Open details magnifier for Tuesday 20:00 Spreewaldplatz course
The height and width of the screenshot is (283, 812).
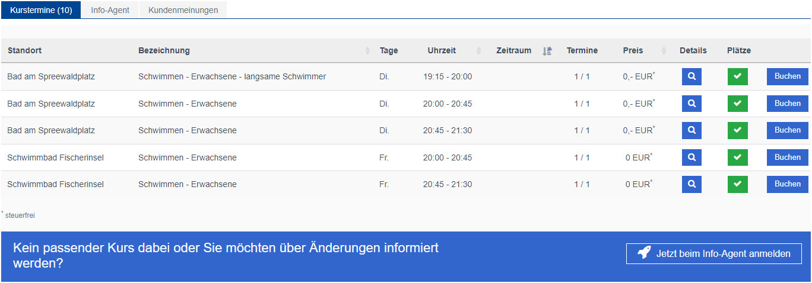pyautogui.click(x=692, y=104)
